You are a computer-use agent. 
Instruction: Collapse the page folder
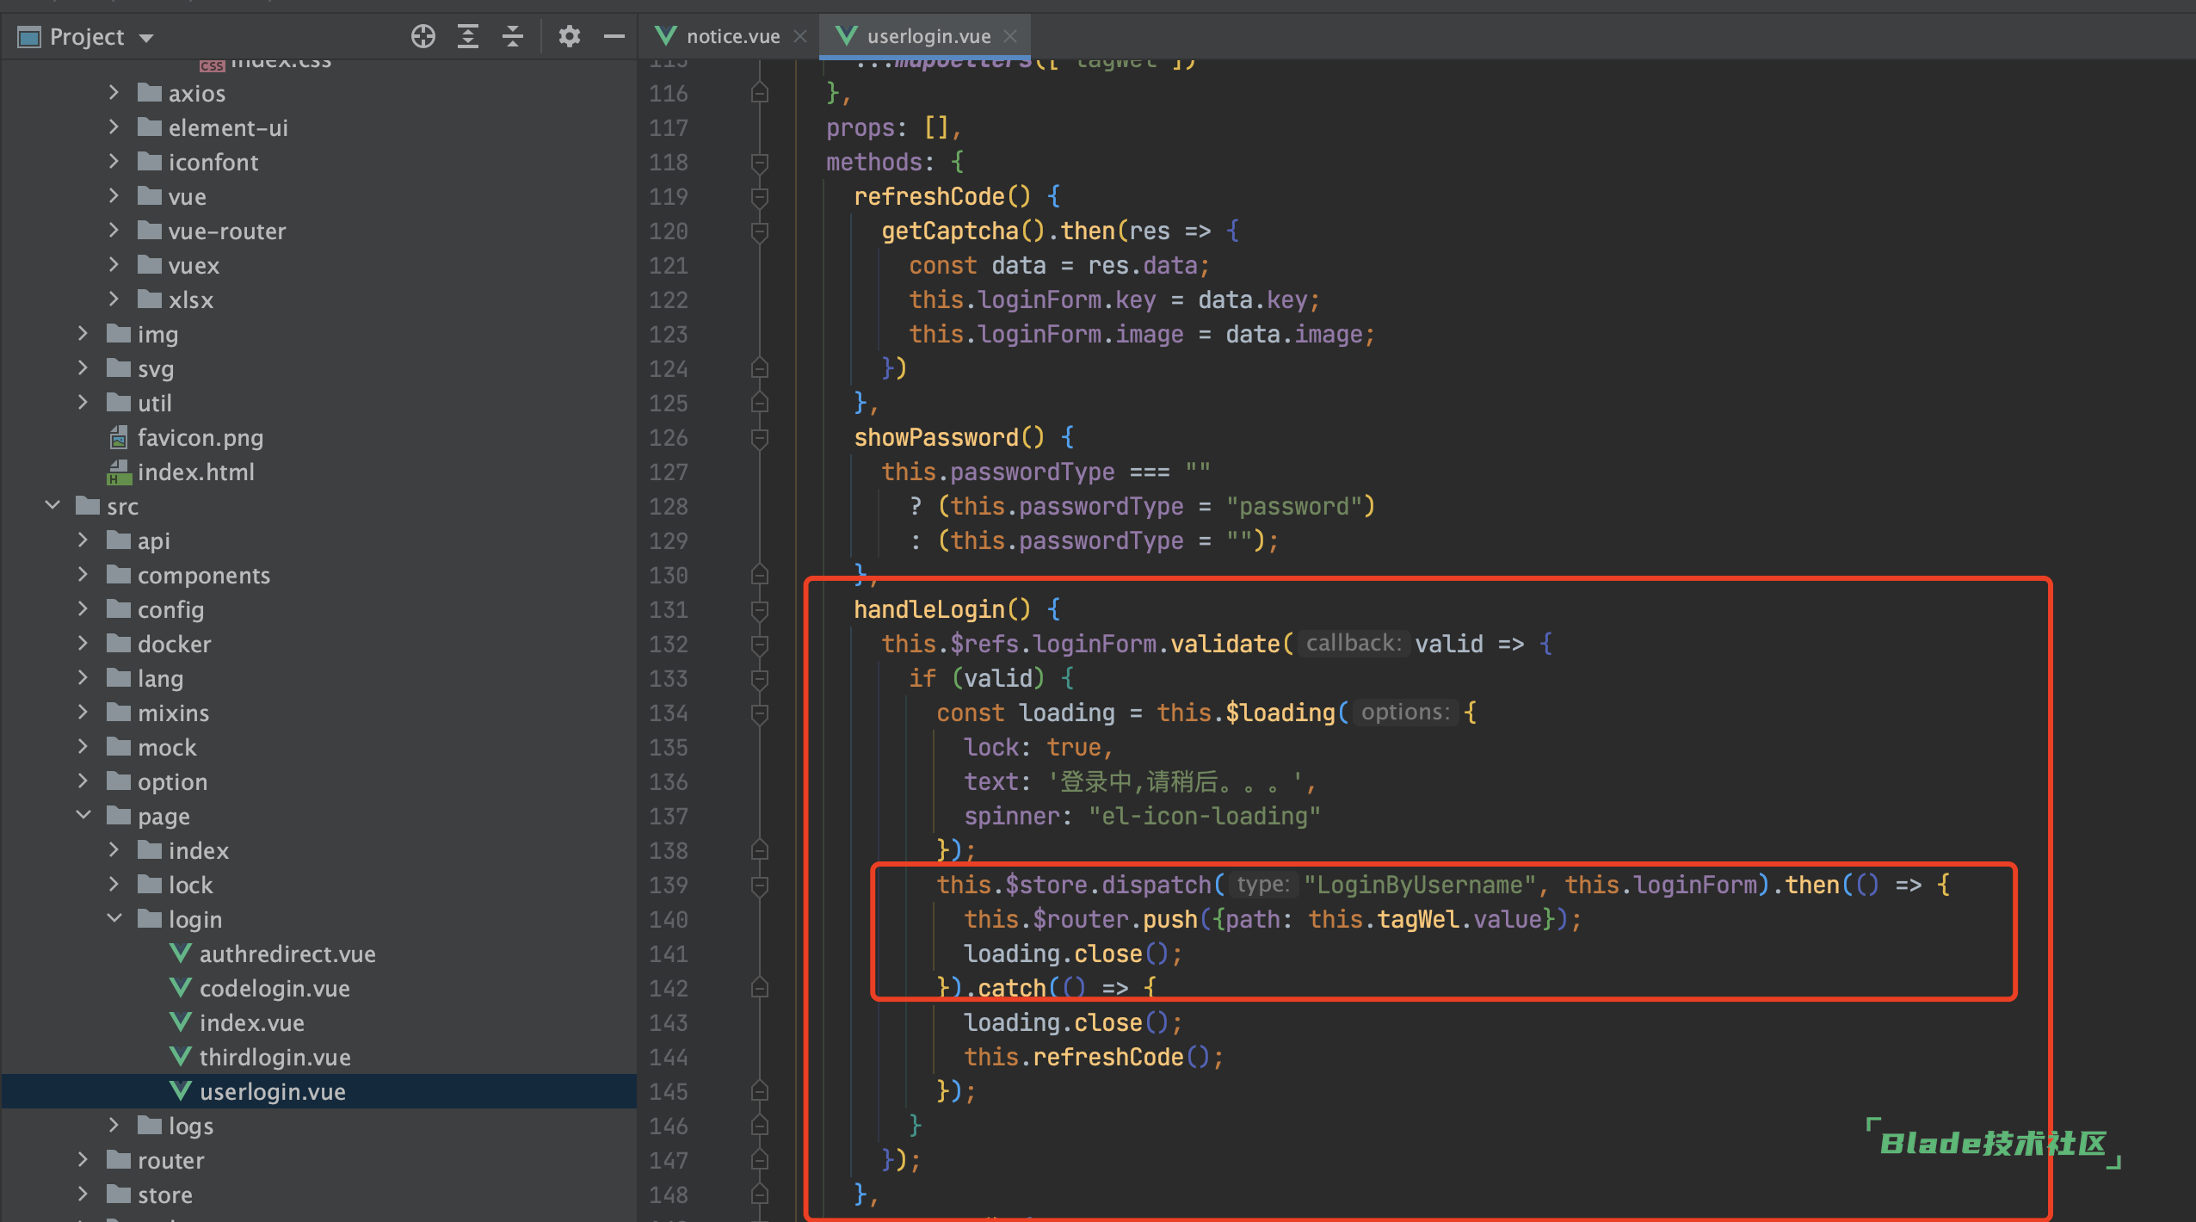(x=83, y=816)
